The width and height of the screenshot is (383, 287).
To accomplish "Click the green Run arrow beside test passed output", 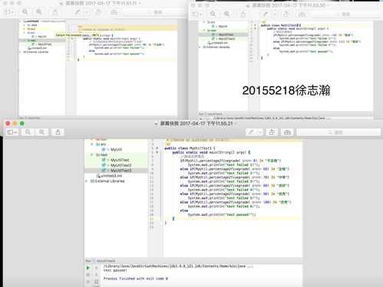I will click(x=87, y=268).
